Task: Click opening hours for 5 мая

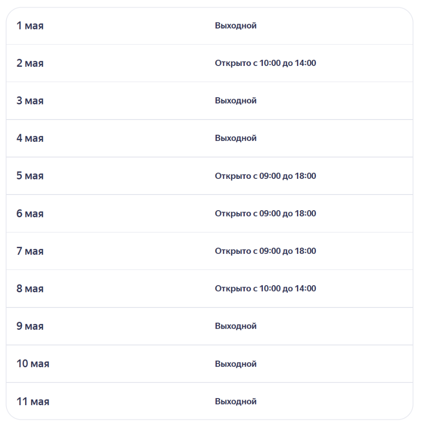Action: click(265, 176)
